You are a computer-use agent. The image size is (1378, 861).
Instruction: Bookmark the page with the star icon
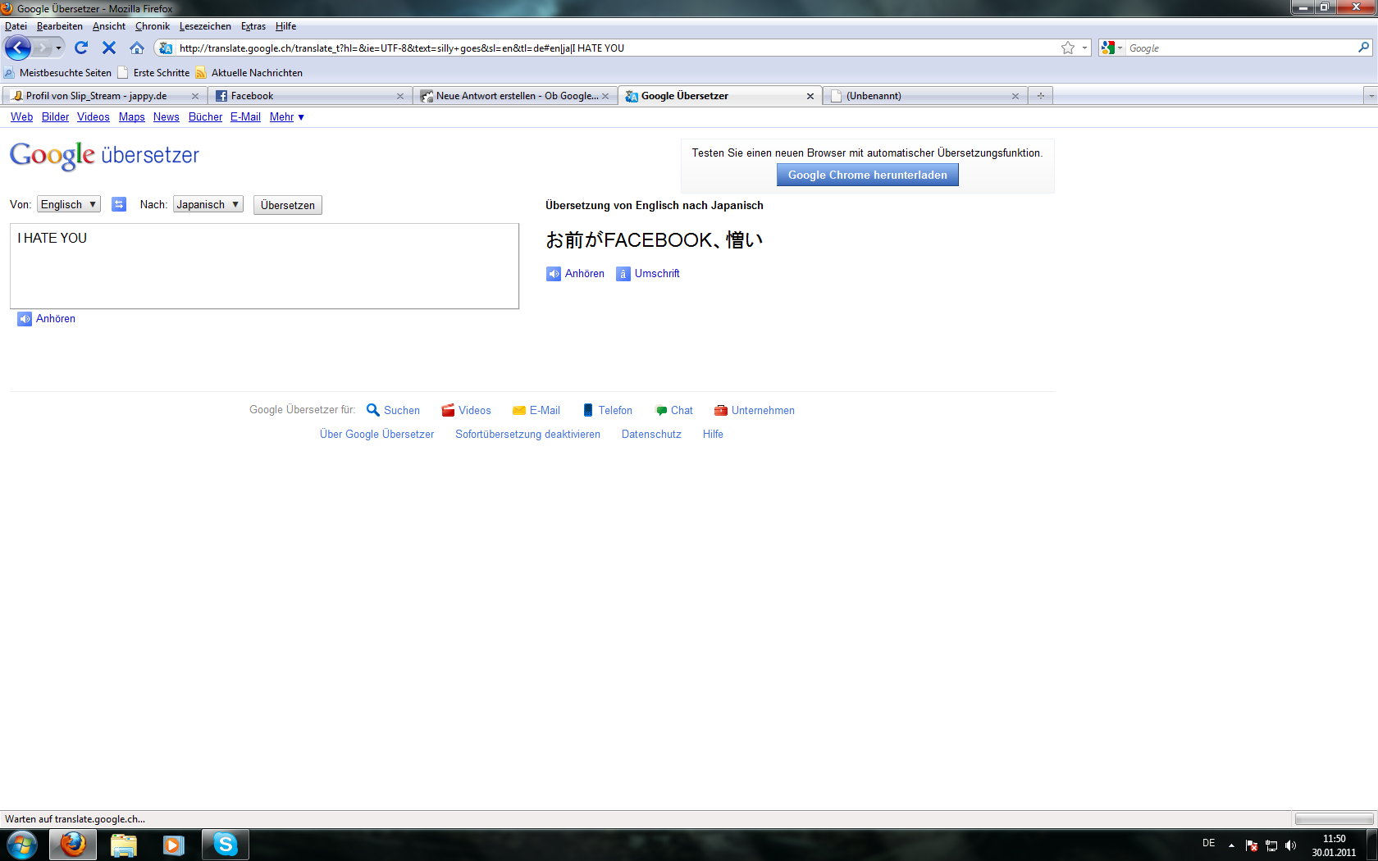(x=1067, y=48)
